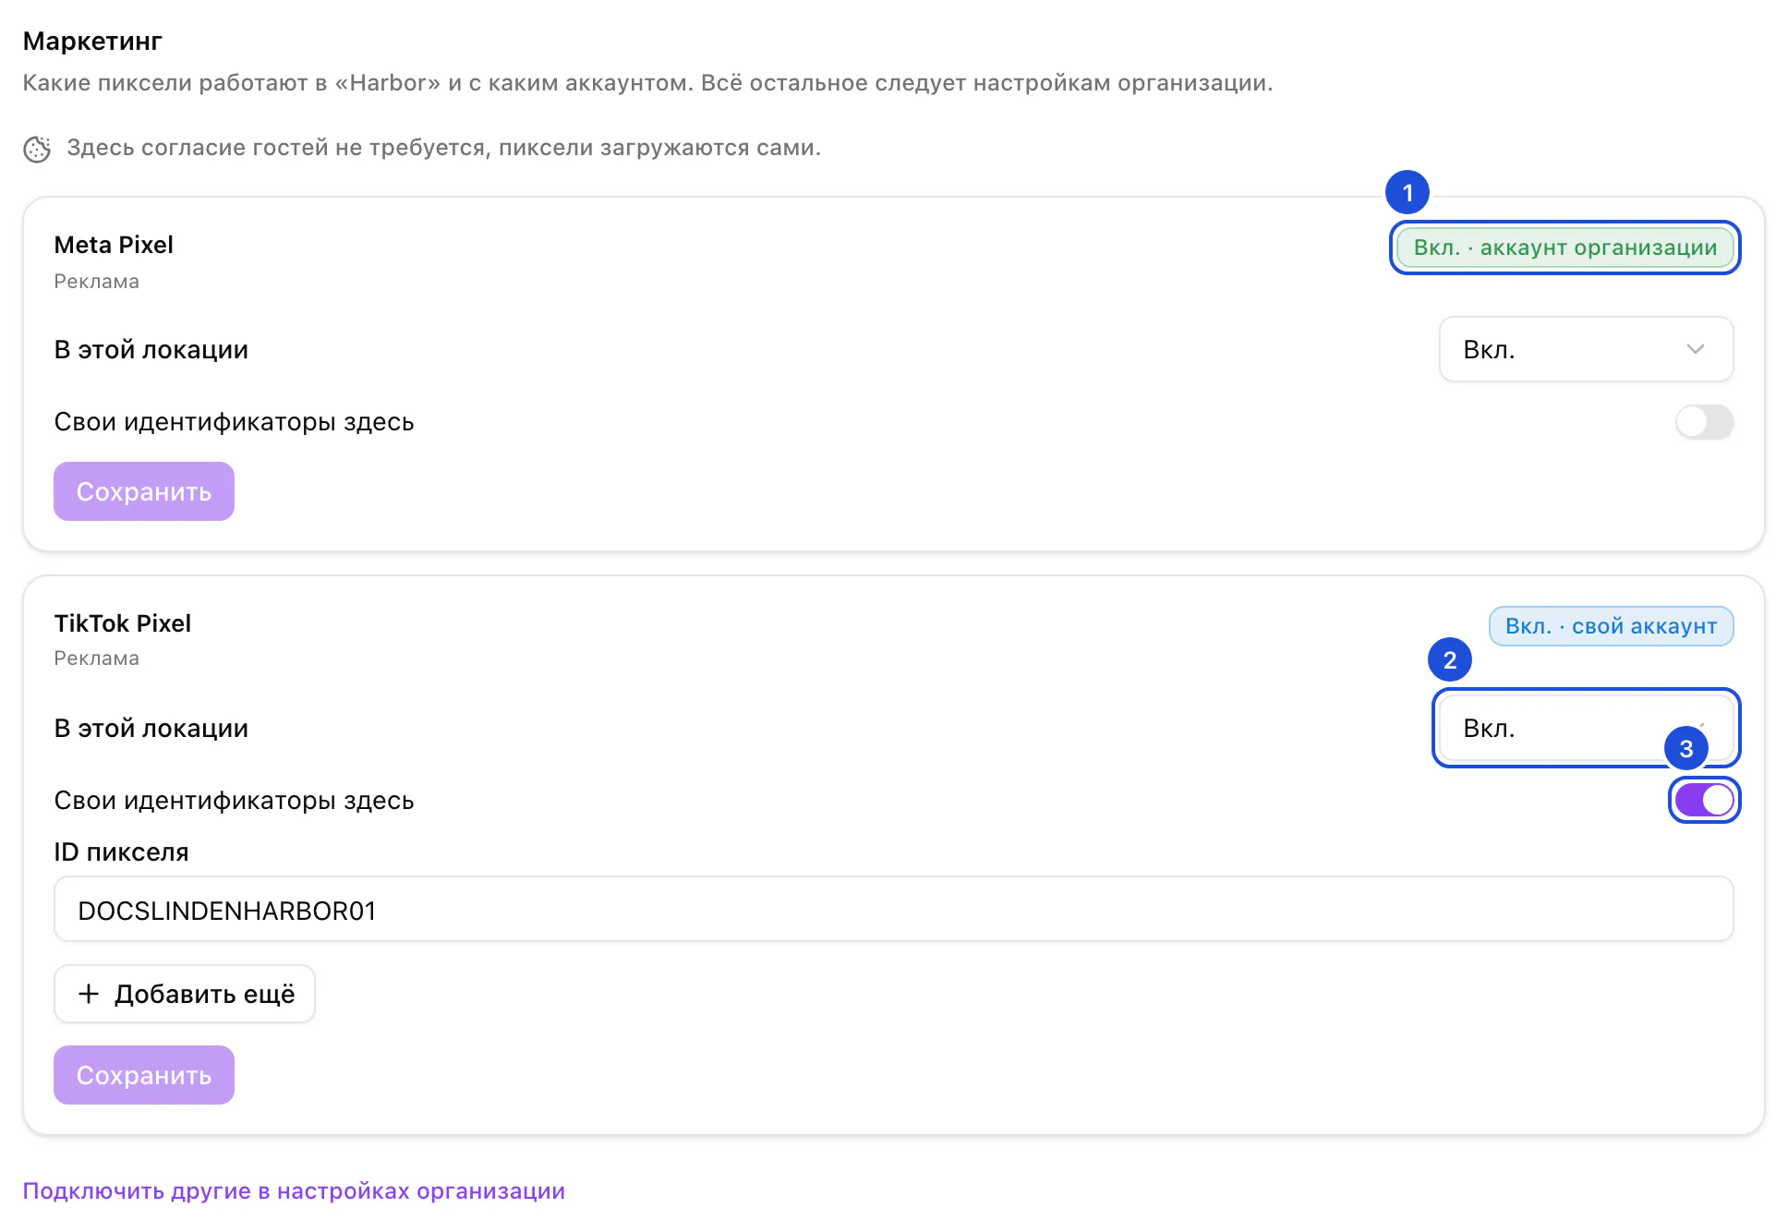
Task: Disable TikTok Pixel's Свои идентификаторы здесь switch
Action: (1705, 801)
